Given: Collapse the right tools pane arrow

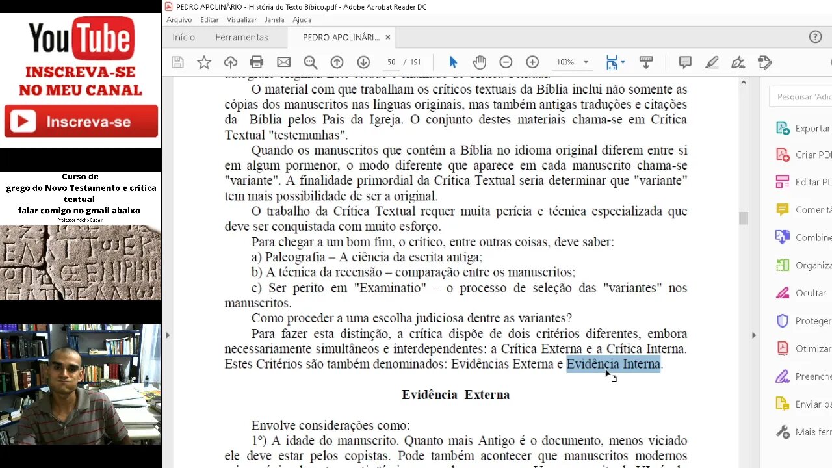Looking at the screenshot, I should pyautogui.click(x=754, y=335).
